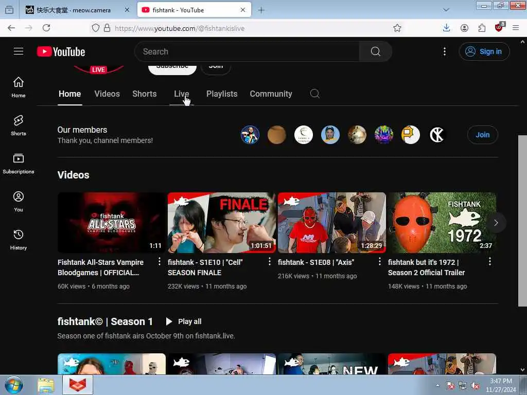Open options for S1E08 Axis video

pyautogui.click(x=380, y=262)
